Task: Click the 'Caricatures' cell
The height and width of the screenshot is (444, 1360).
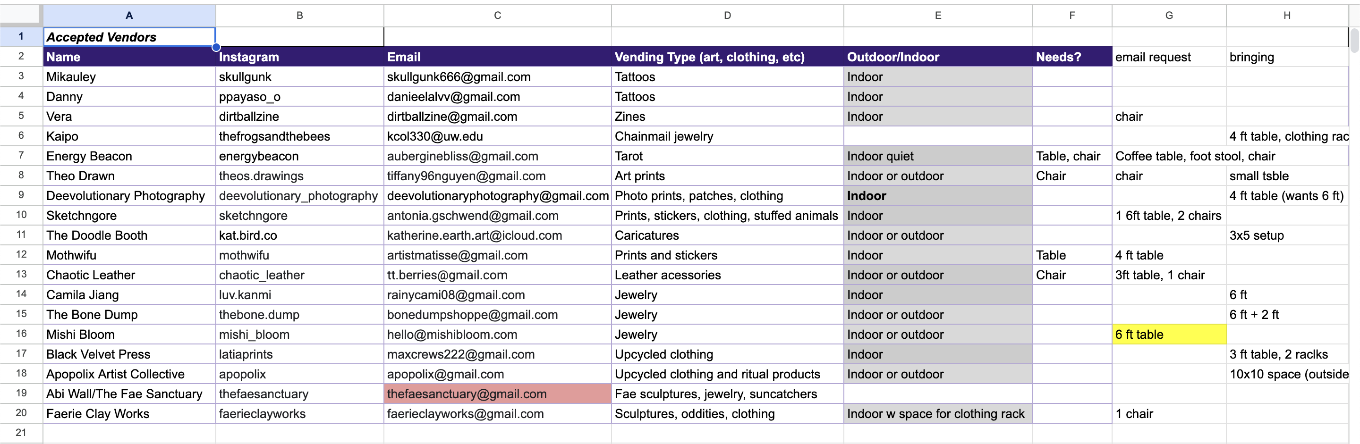Action: click(728, 235)
